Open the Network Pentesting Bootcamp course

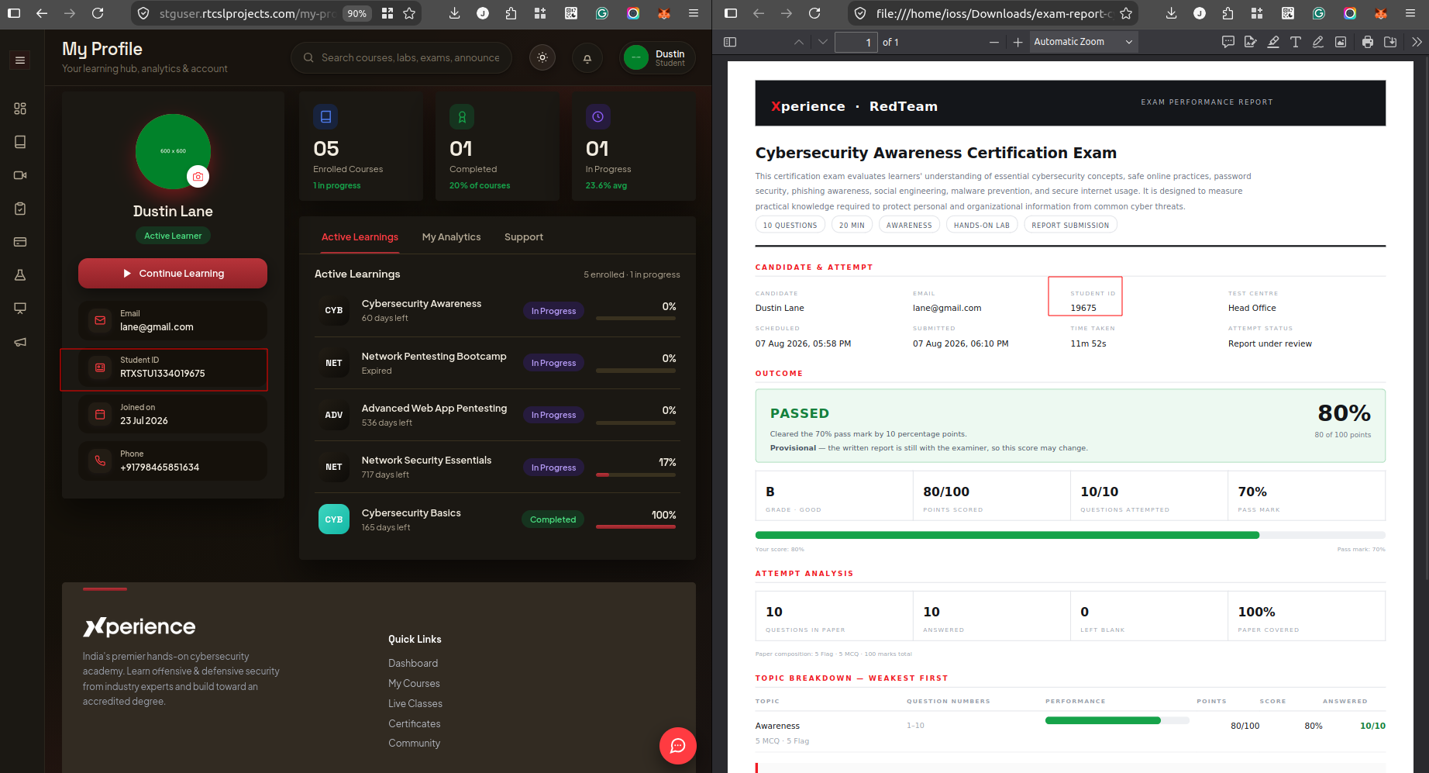[498, 363]
